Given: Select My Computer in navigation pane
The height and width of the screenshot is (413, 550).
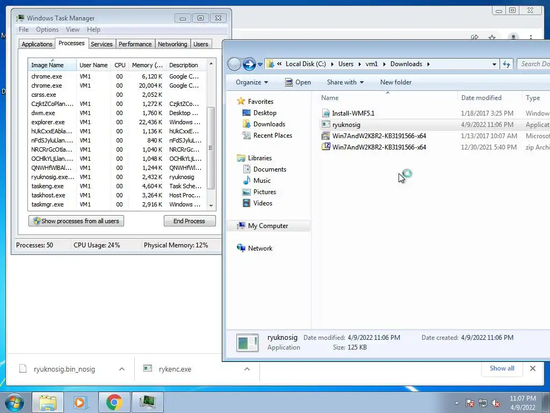Looking at the screenshot, I should pyautogui.click(x=268, y=226).
